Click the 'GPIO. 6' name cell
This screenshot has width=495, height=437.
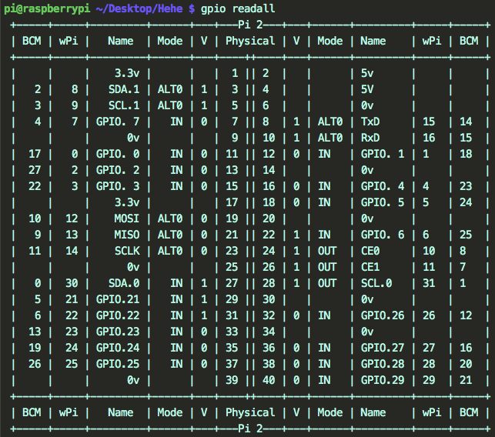(383, 235)
